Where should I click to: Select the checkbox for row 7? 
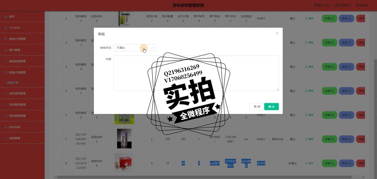click(x=58, y=139)
